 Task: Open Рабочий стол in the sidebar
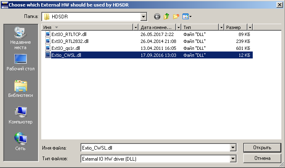pyautogui.click(x=20, y=62)
